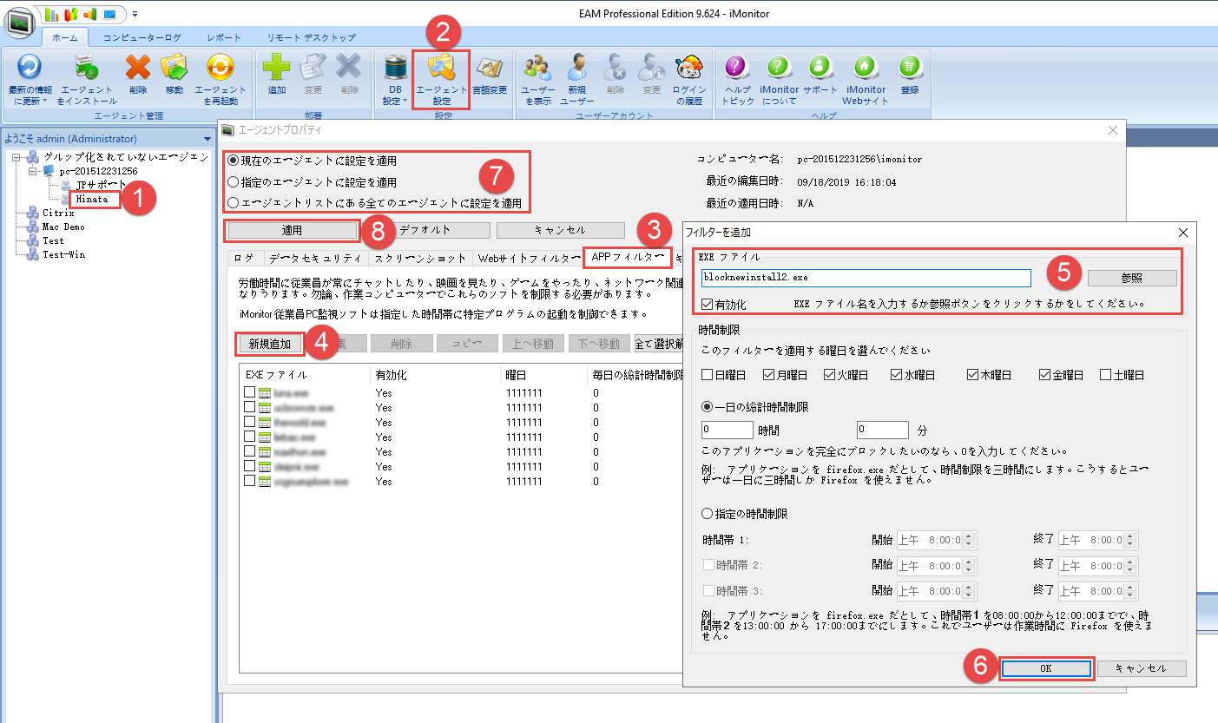Open the Webサイトフィルター tab
1218x723 pixels.
coord(528,258)
